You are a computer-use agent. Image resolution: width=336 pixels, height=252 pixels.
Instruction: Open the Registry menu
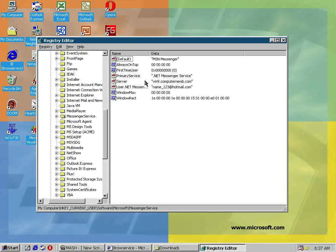46,47
